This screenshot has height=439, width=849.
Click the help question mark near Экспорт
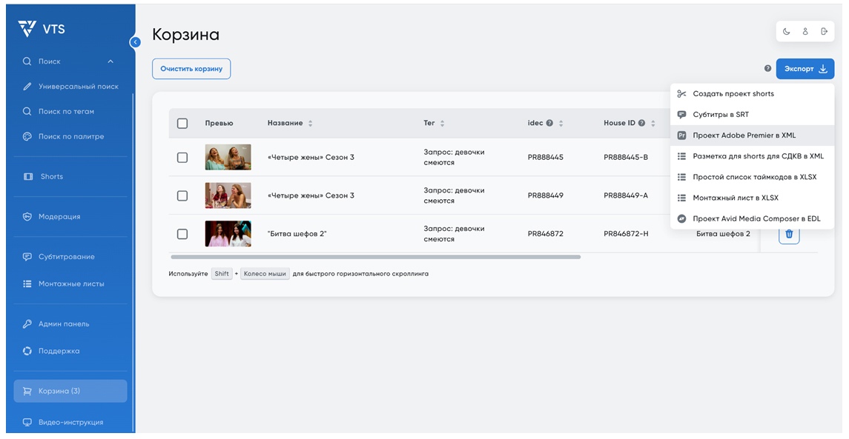(767, 69)
